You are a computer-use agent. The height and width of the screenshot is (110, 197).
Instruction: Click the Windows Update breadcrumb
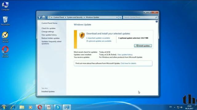click(x=92, y=17)
